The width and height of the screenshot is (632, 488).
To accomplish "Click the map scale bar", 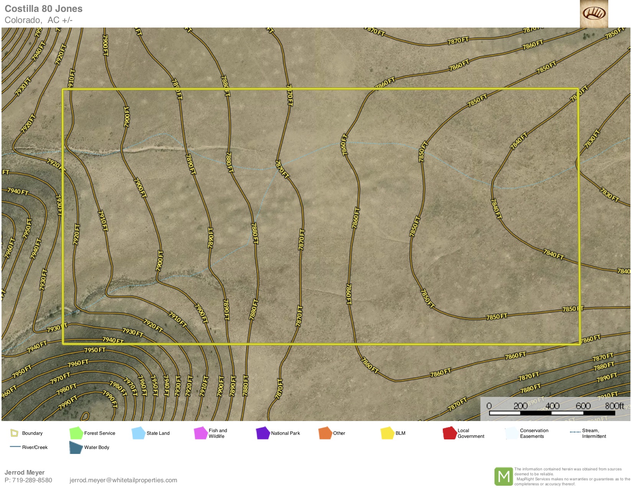I will pos(552,413).
